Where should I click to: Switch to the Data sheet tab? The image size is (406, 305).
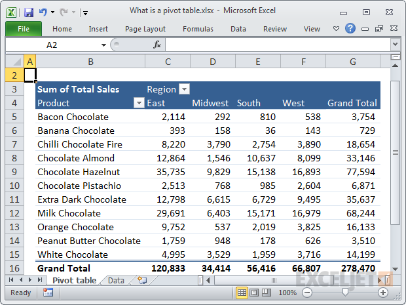116,280
